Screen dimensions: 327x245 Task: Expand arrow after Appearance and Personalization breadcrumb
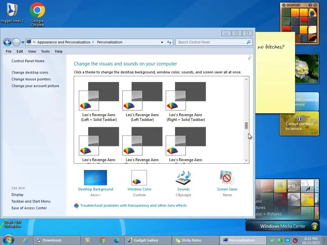click(x=93, y=42)
